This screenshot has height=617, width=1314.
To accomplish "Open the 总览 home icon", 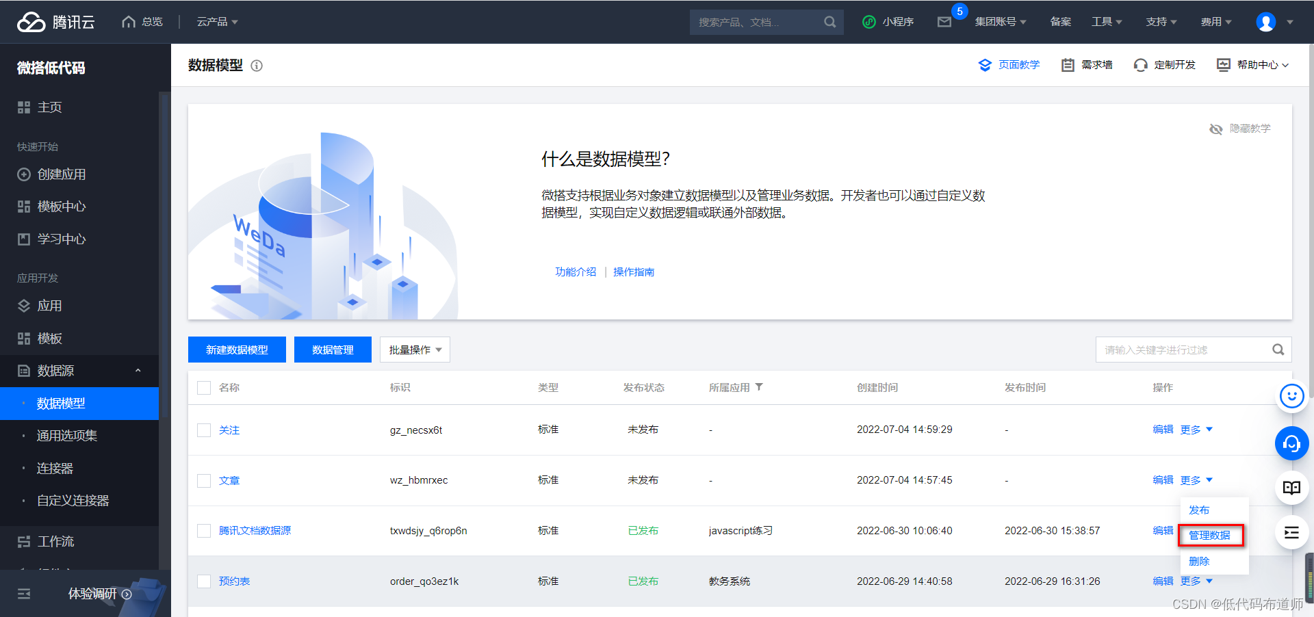I will [x=129, y=22].
